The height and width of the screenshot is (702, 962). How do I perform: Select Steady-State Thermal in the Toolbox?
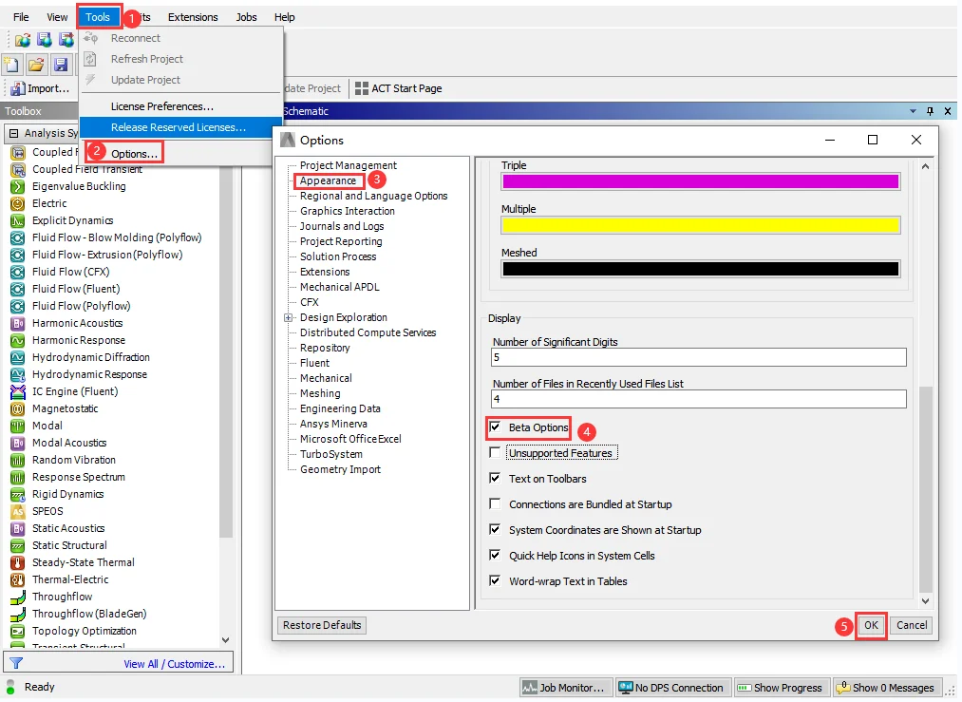point(83,562)
